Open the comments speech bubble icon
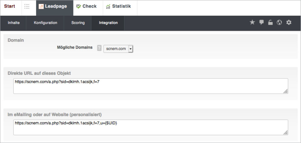This screenshot has height=143, width=301. point(262,23)
